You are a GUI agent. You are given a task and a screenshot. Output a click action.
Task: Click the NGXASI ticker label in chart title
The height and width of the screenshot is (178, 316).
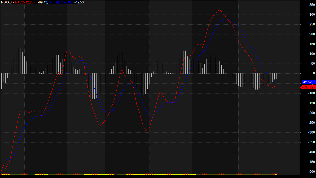point(7,2)
